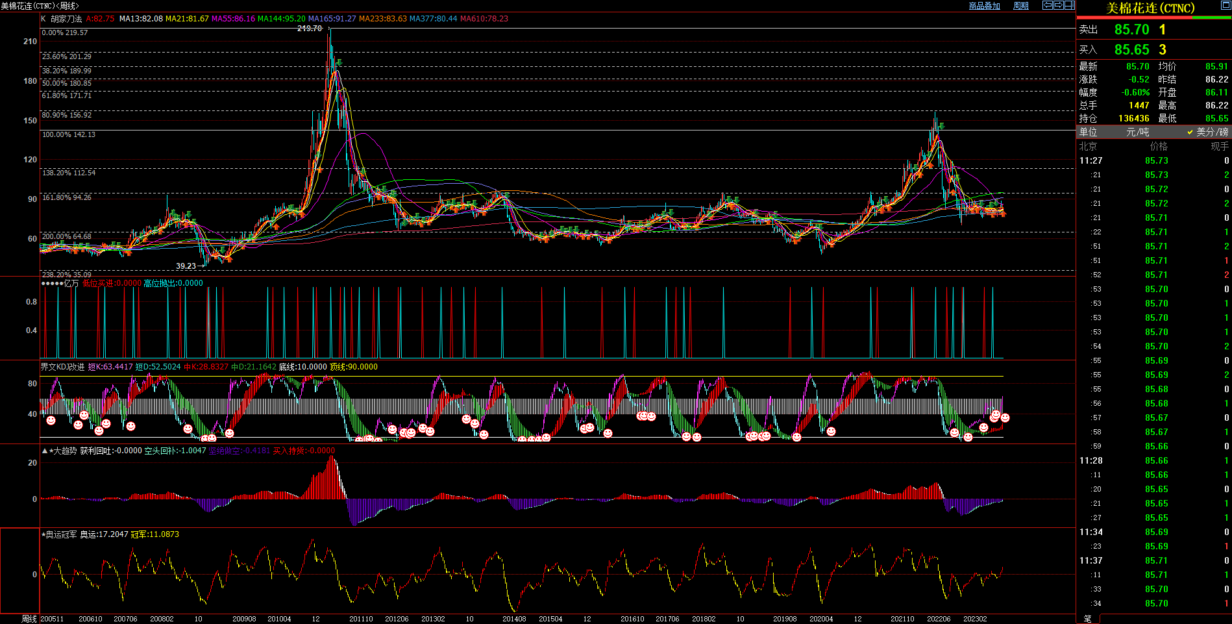Click the right arrow navigation icon
Viewport: 1232px width, 624px height.
tap(1058, 5)
